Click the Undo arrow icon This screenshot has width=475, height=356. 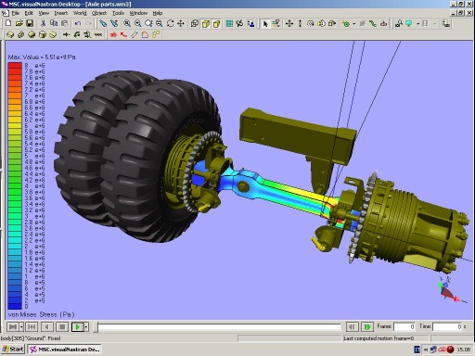click(78, 23)
